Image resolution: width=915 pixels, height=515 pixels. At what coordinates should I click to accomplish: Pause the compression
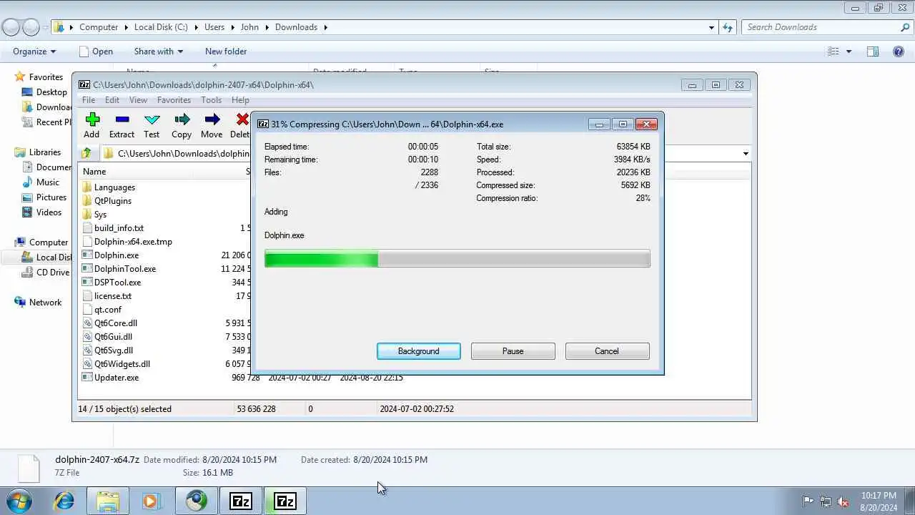[513, 351]
